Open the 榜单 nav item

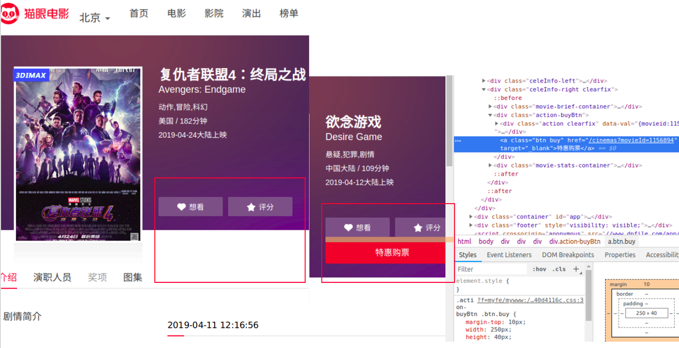coord(289,14)
